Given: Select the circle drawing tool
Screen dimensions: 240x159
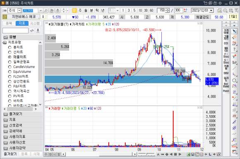Looking at the screenshot, I should coord(234,80).
